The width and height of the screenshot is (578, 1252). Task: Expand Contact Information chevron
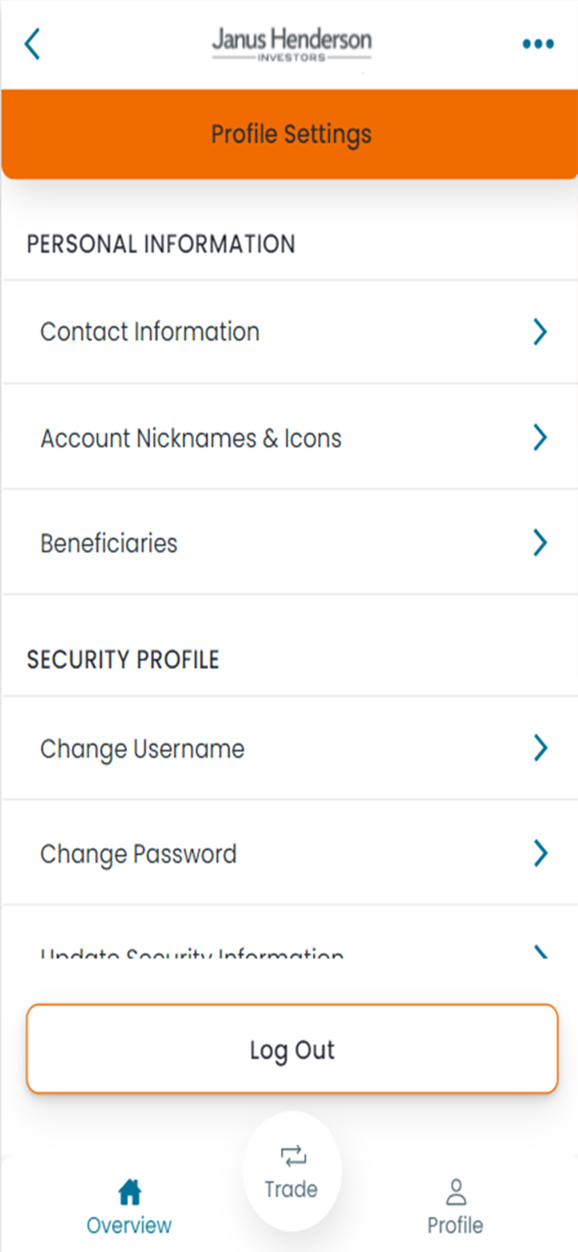pos(540,332)
